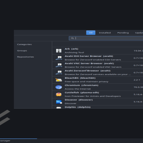Click the Avahi VNC Server Browser icon
The height and width of the screenshot is (143, 143).
(x=59, y=65)
